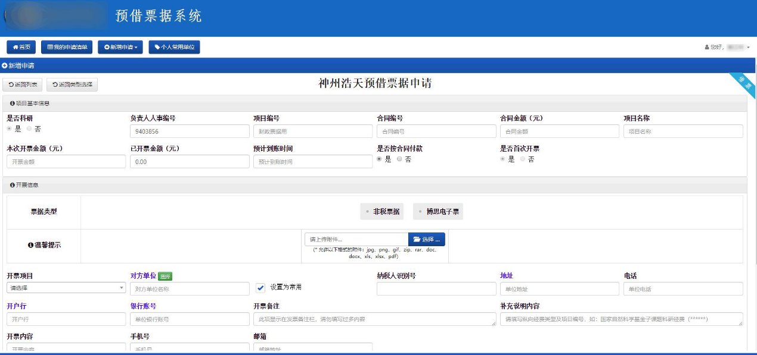Select 否 for 是否首次开票
Viewport: 757px width, 355px height.
[x=523, y=159]
